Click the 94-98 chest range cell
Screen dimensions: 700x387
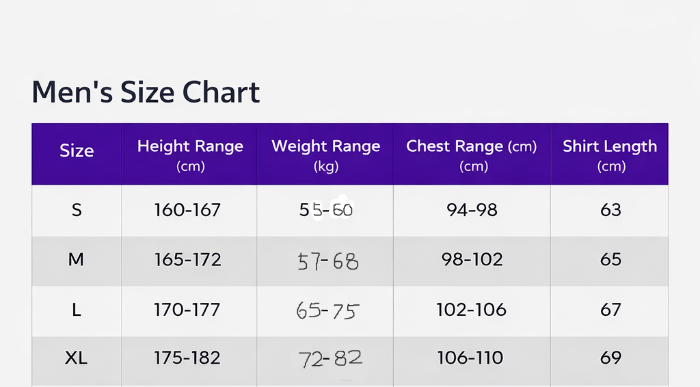pos(472,210)
